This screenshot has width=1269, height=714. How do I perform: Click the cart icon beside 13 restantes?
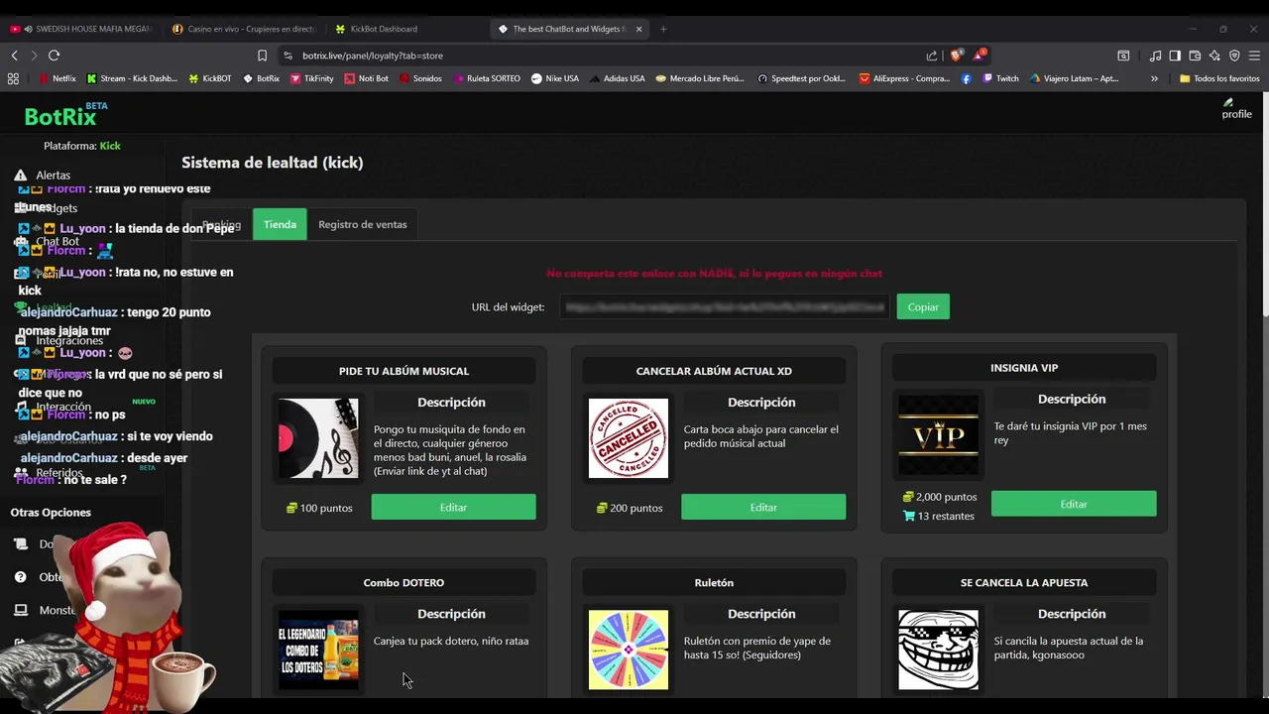909,516
